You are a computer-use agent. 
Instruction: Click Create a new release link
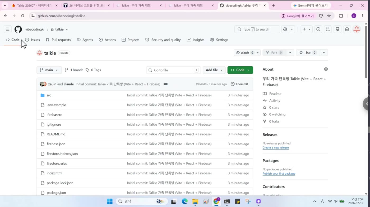pyautogui.click(x=276, y=147)
